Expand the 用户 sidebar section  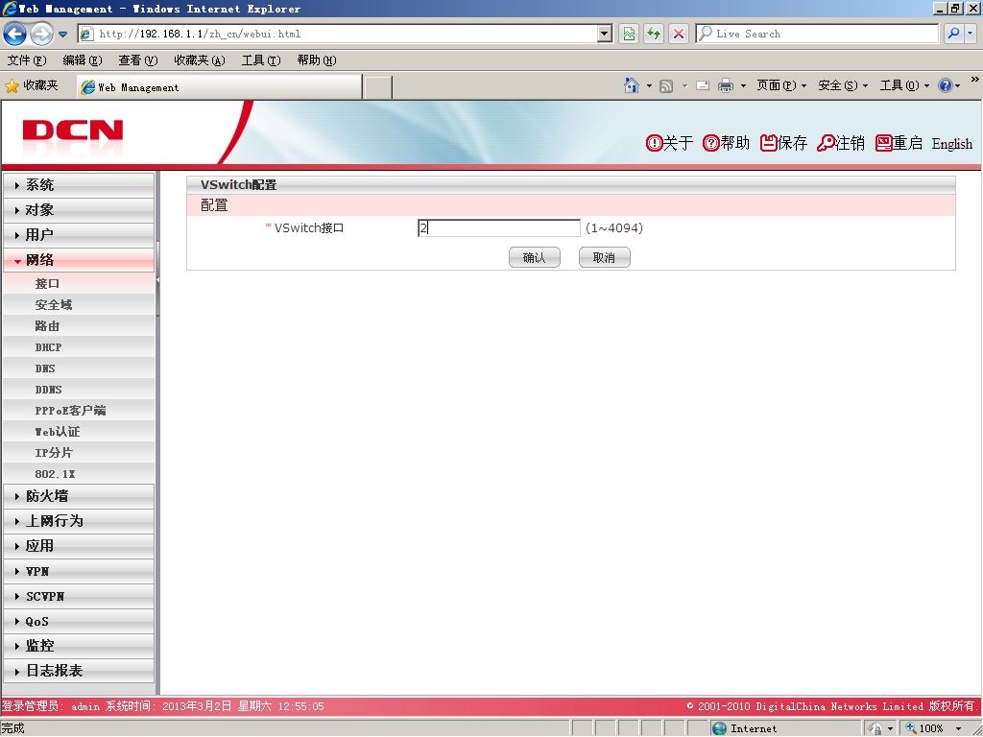[x=79, y=235]
